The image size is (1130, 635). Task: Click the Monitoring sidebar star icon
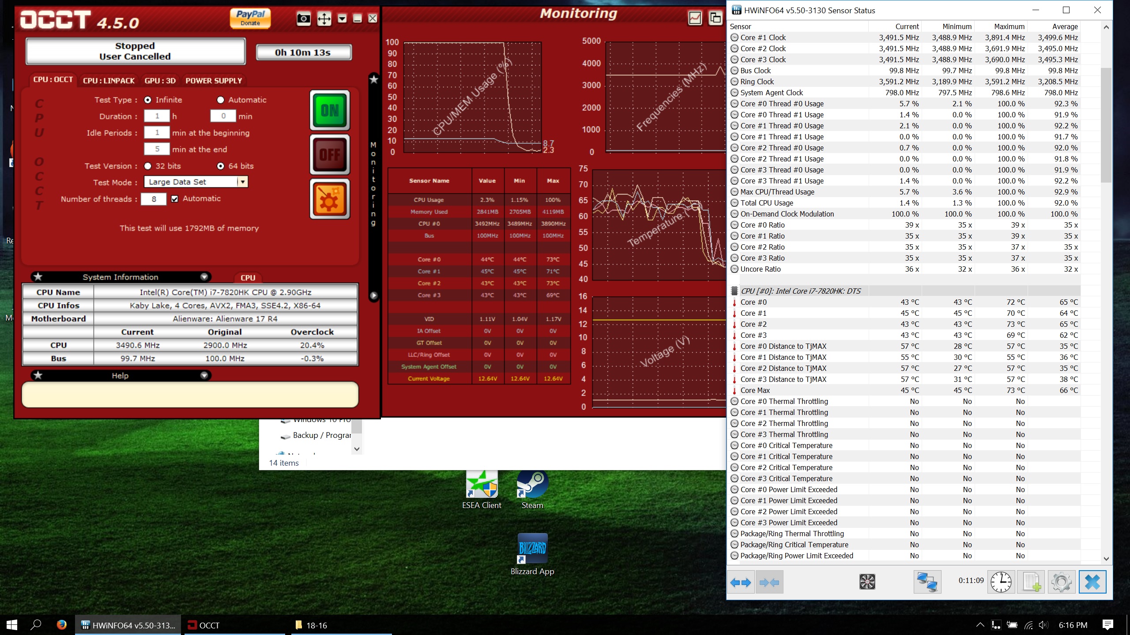(x=374, y=79)
